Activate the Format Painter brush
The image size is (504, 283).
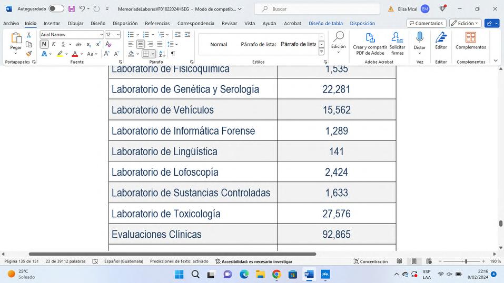[x=28, y=53]
